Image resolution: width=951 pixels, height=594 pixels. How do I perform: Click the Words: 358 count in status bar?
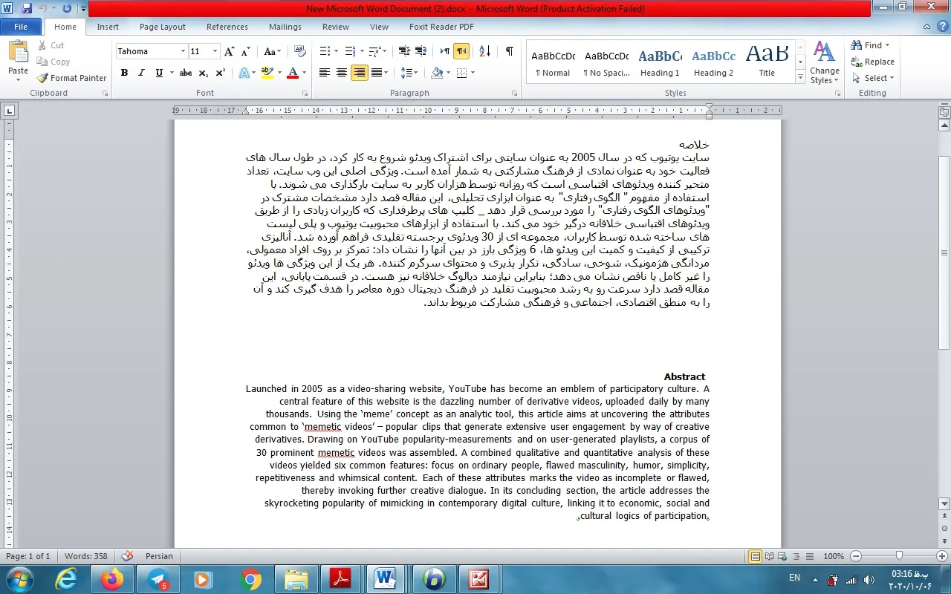click(86, 556)
